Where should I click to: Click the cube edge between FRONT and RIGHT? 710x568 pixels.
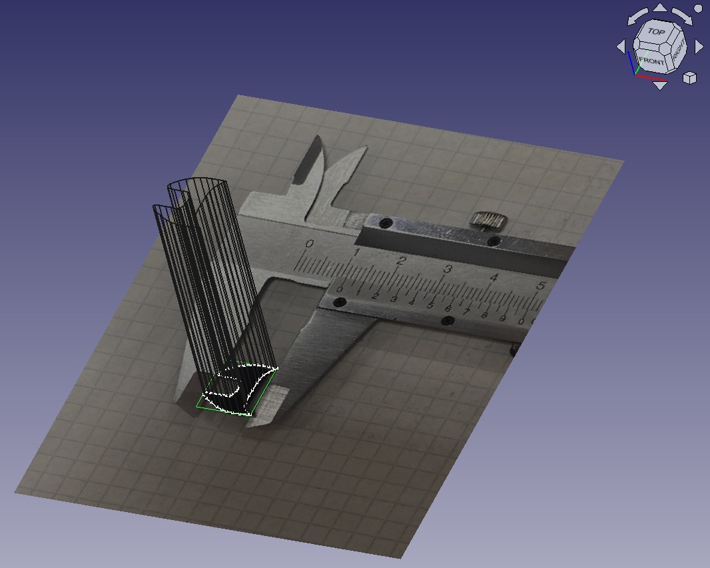pos(669,61)
